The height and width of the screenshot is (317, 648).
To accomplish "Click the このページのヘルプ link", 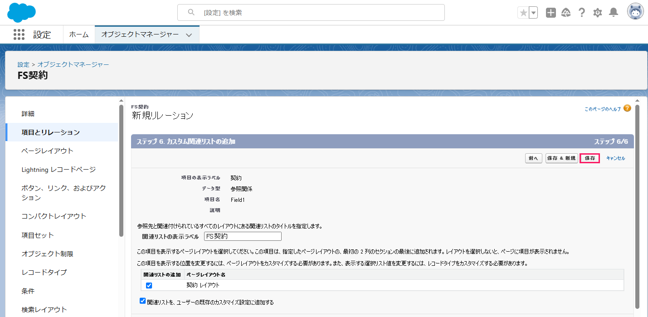I will (603, 109).
